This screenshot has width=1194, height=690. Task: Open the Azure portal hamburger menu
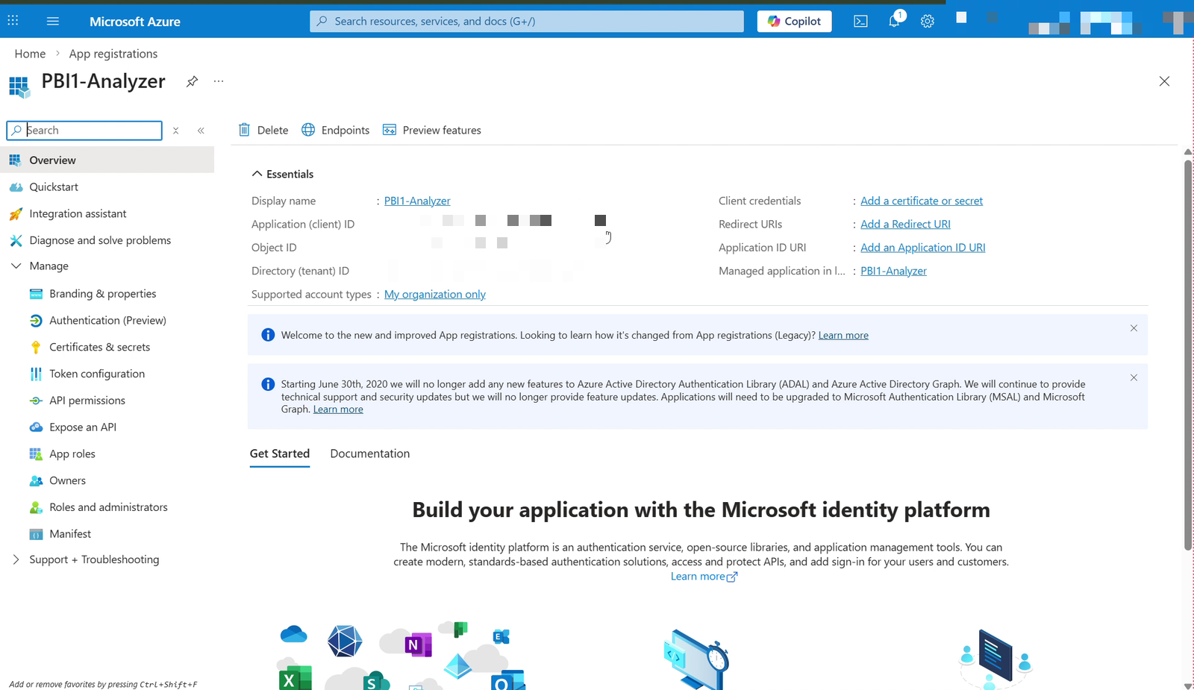click(x=52, y=21)
